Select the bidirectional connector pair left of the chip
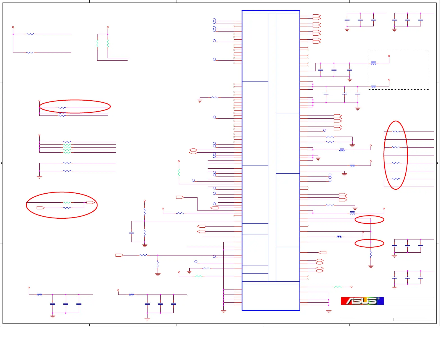The height and width of the screenshot is (344, 445). pyautogui.click(x=193, y=151)
